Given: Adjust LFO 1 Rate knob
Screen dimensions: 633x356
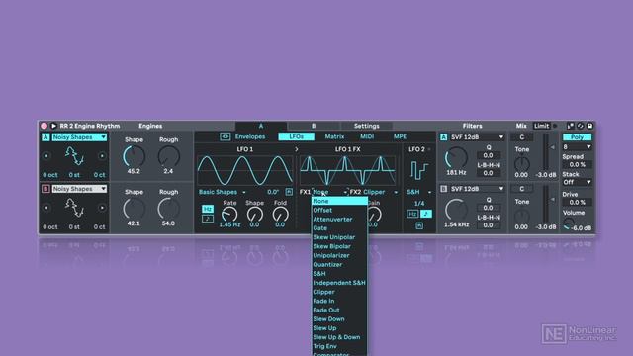Looking at the screenshot, I should tap(229, 214).
